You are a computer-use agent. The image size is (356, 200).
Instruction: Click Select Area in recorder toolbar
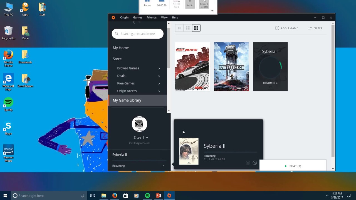pos(176,4)
